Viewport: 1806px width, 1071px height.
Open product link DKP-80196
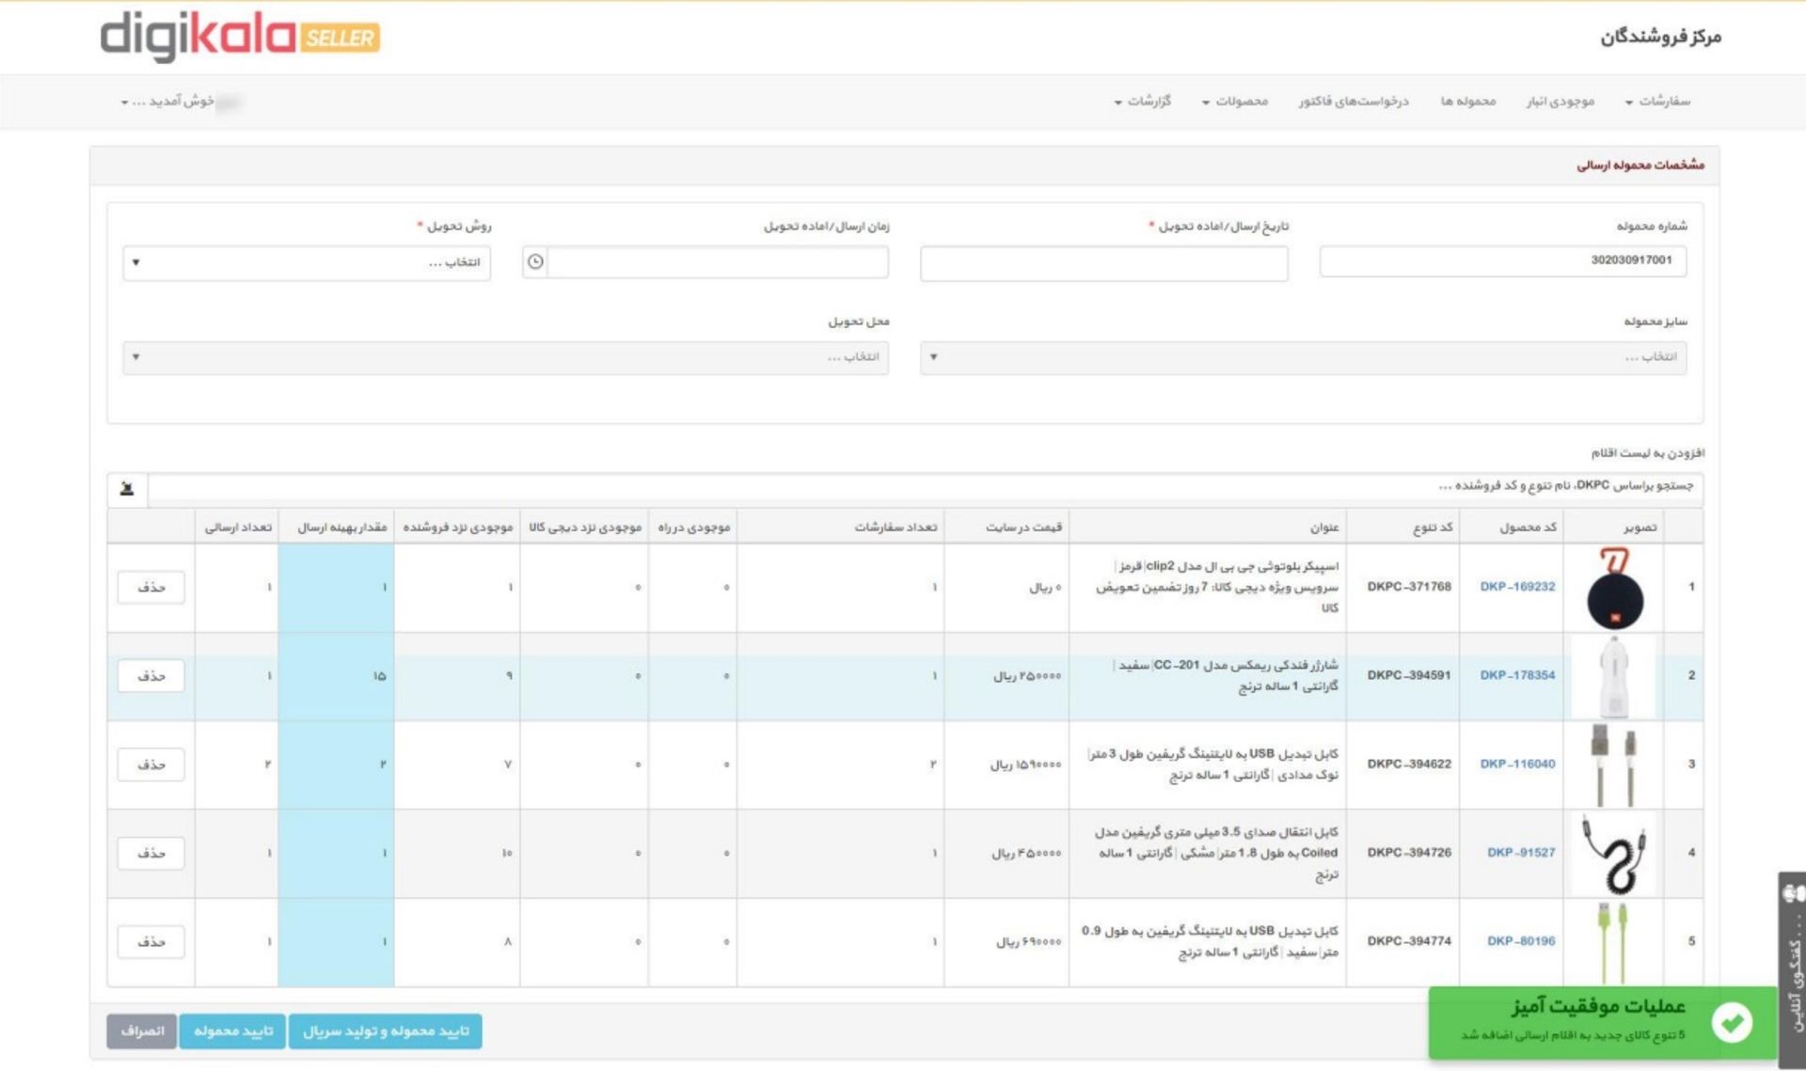click(1521, 941)
